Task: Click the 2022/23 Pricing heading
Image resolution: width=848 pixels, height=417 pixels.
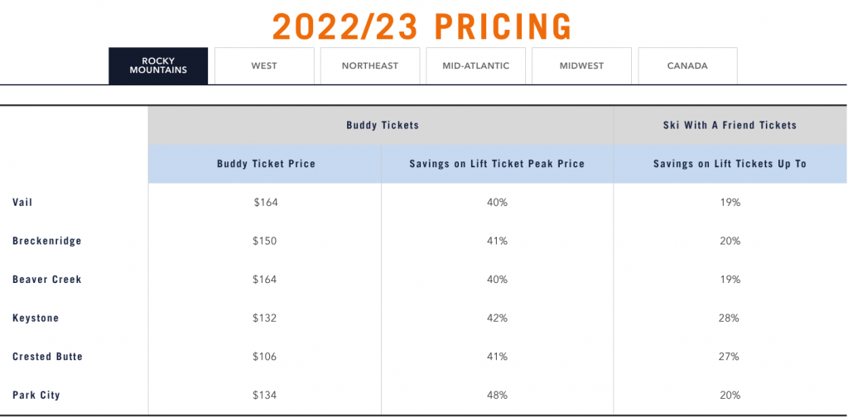Action: click(x=422, y=26)
